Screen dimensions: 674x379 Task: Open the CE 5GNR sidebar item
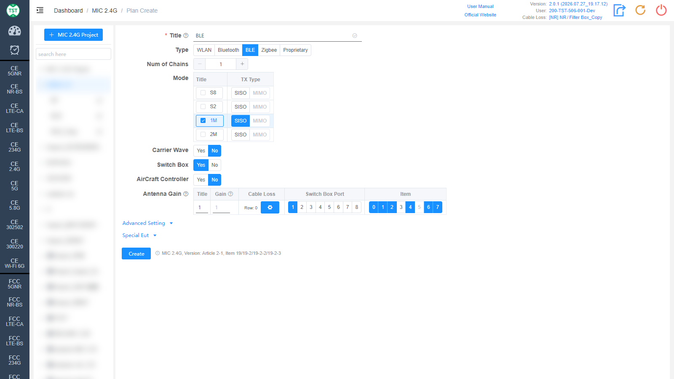(x=15, y=71)
